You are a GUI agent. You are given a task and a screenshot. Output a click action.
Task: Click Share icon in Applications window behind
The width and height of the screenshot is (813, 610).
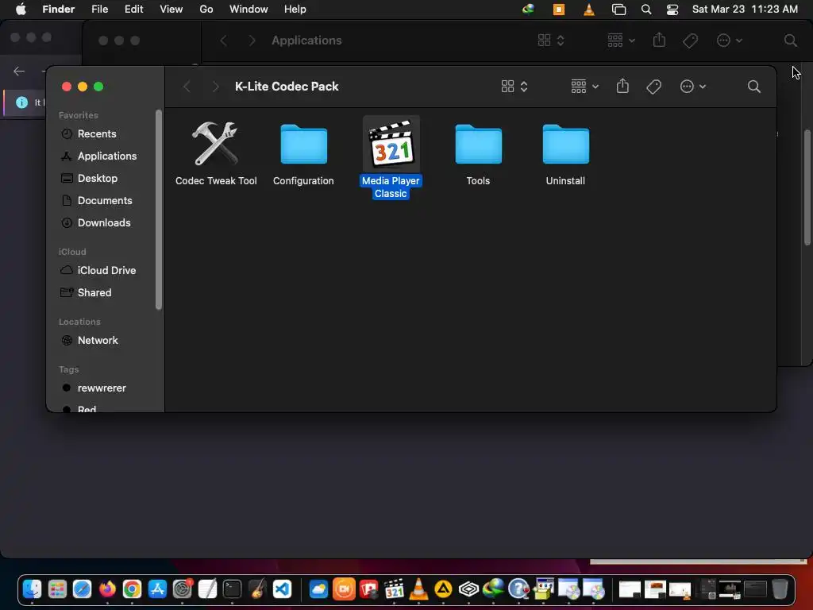tap(659, 40)
